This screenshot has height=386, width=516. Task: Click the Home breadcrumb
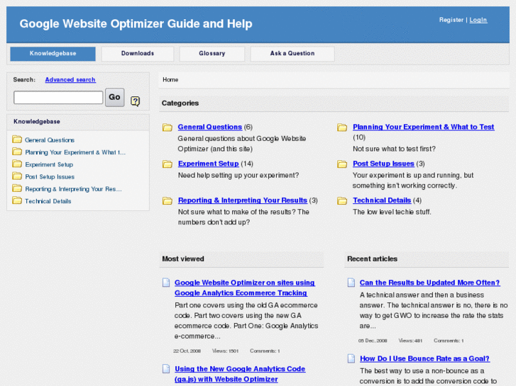coord(170,80)
